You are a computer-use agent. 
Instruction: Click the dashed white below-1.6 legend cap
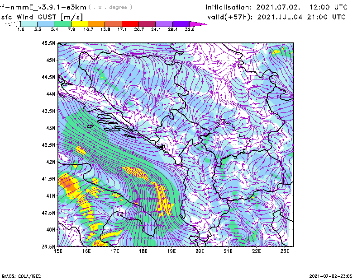pyautogui.click(x=13, y=24)
